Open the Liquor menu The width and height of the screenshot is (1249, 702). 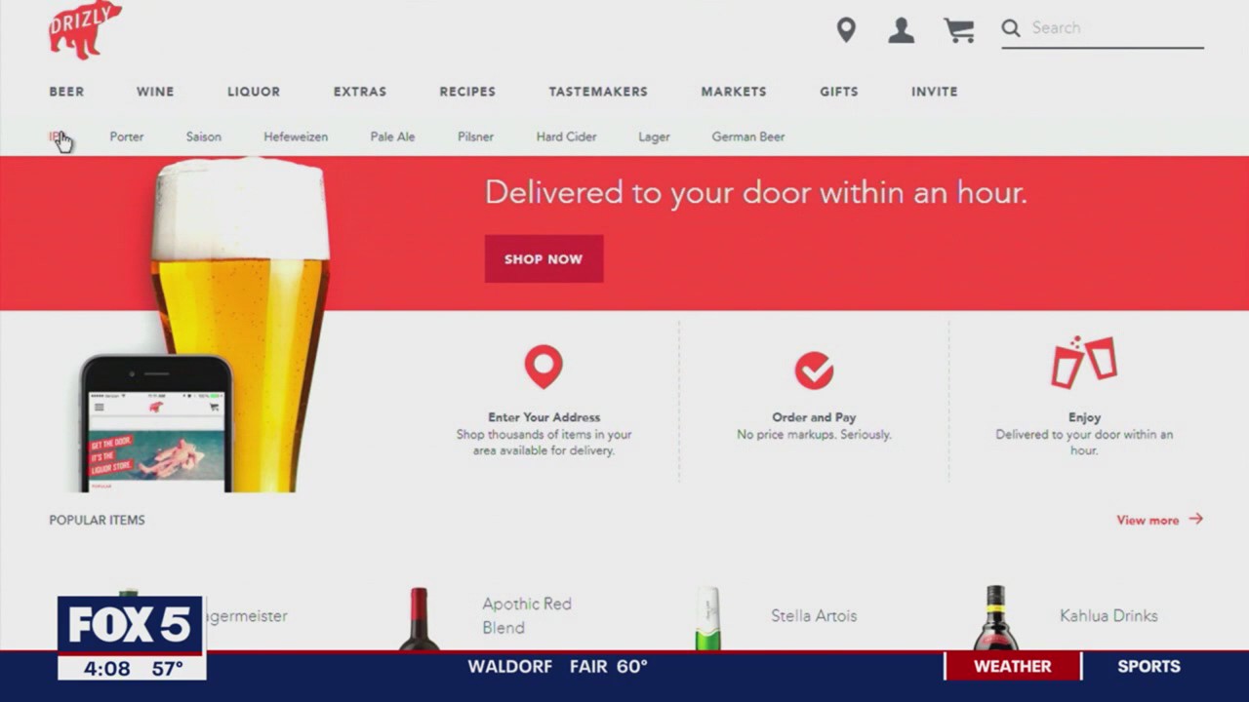point(254,92)
